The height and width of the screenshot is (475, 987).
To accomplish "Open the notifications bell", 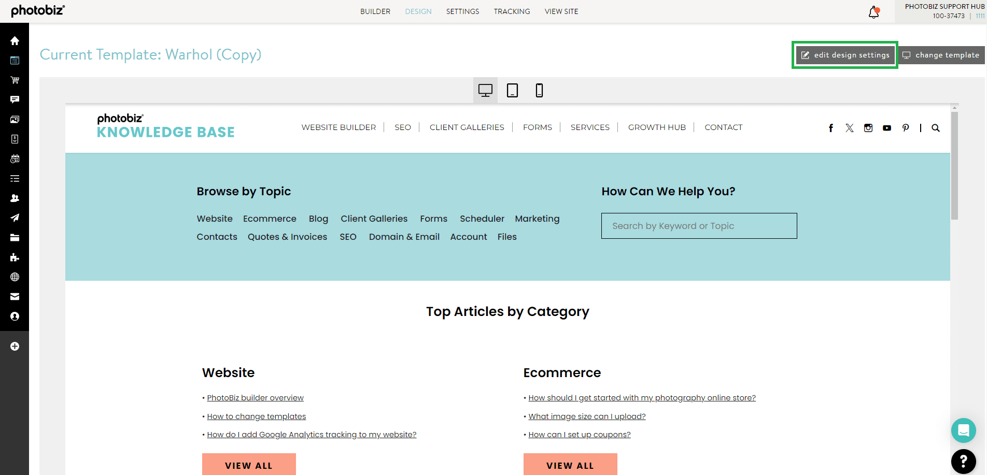I will [x=874, y=12].
